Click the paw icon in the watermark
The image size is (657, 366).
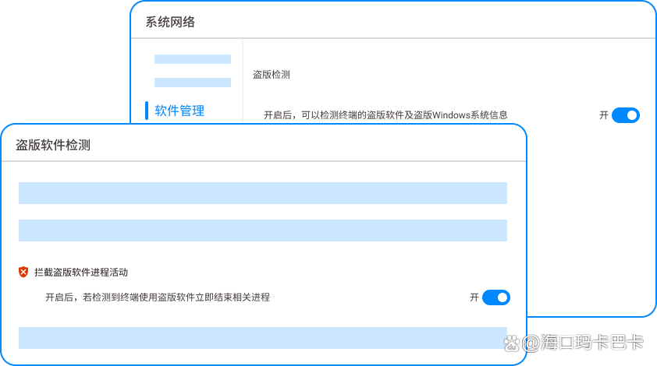click(x=512, y=343)
